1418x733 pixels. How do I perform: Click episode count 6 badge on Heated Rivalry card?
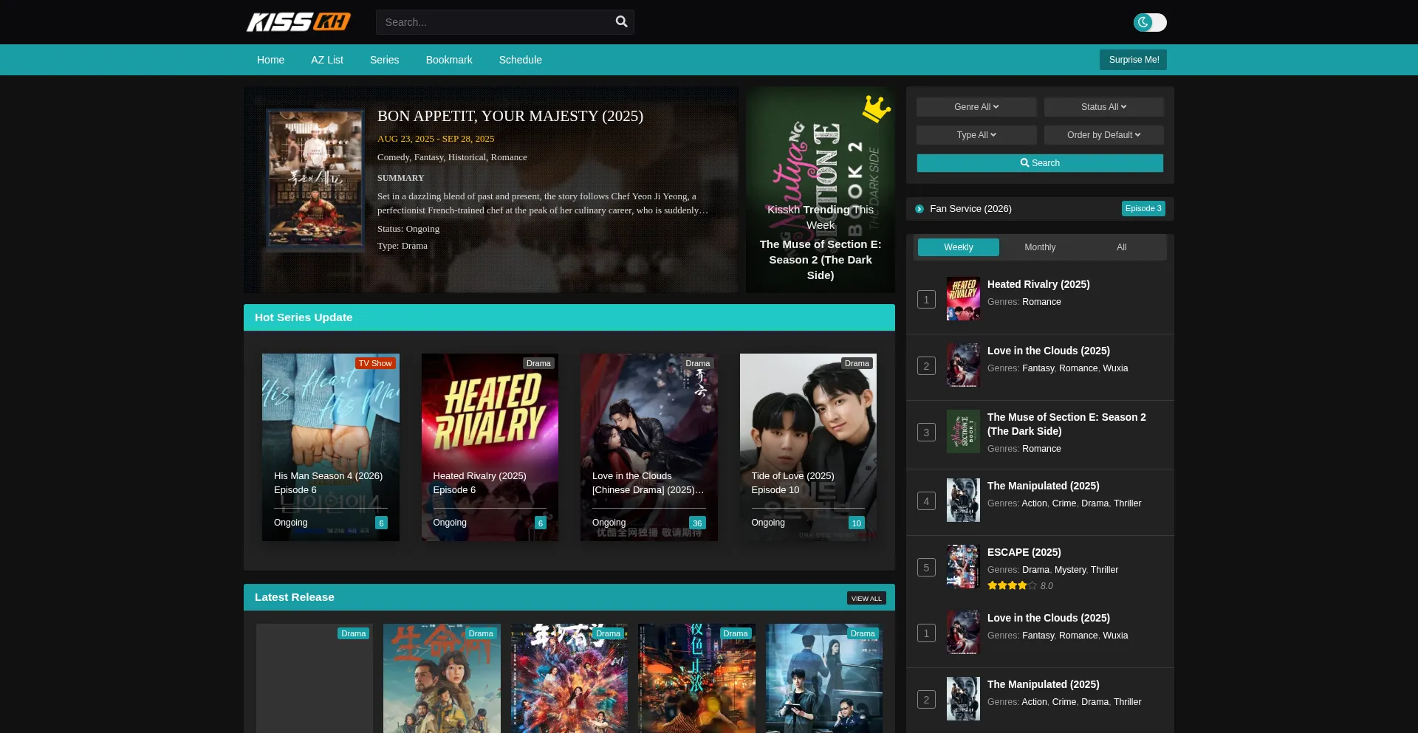coord(541,523)
